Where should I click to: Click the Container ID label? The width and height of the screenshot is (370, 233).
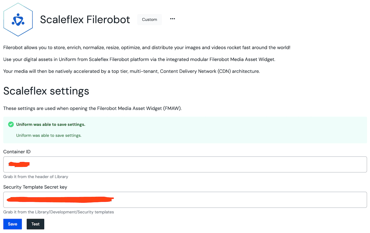17,152
